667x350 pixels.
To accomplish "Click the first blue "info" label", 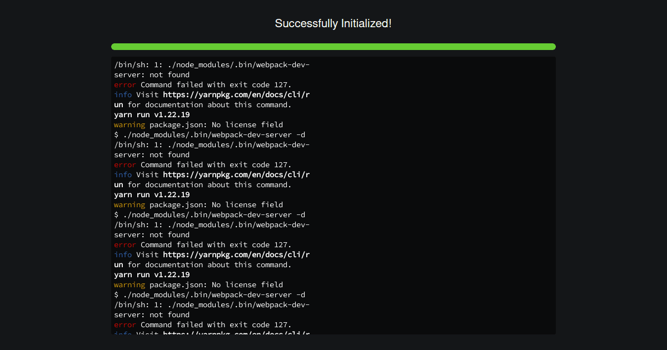I will coord(123,94).
